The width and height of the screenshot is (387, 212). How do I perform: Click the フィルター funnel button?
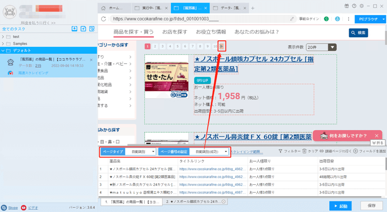[x=289, y=151]
